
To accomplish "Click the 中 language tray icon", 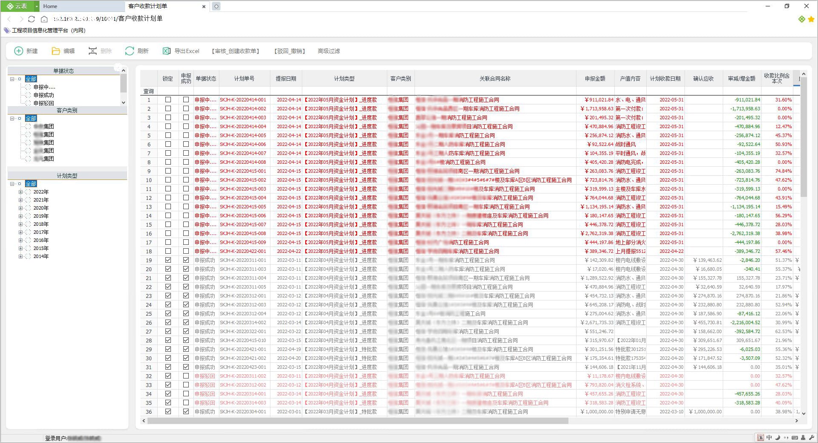I will tap(769, 437).
